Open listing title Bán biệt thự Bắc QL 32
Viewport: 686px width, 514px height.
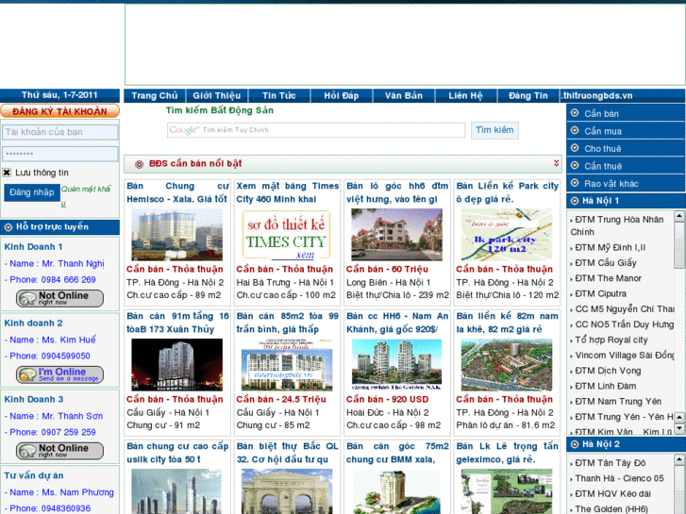pyautogui.click(x=288, y=453)
